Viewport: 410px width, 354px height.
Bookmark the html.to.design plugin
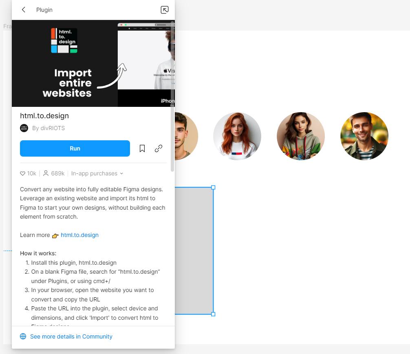point(142,148)
